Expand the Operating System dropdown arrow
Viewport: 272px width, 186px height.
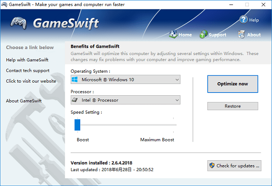(x=176, y=80)
